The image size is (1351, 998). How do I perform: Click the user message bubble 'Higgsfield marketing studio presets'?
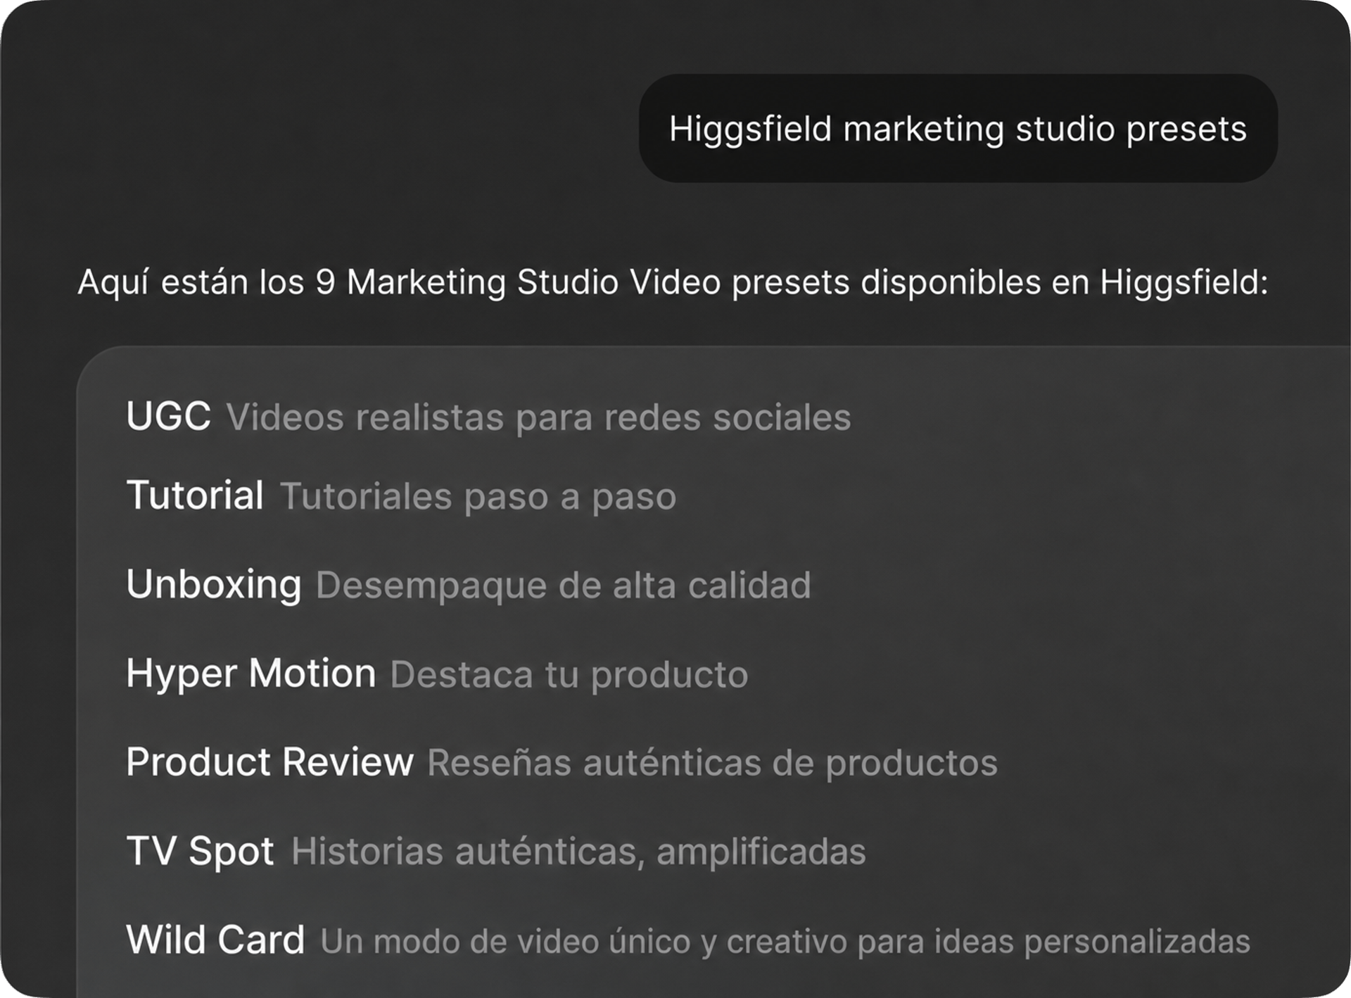click(x=958, y=129)
